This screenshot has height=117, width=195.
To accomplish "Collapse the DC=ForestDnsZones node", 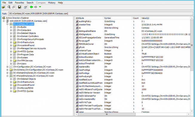I will click(7, 76).
